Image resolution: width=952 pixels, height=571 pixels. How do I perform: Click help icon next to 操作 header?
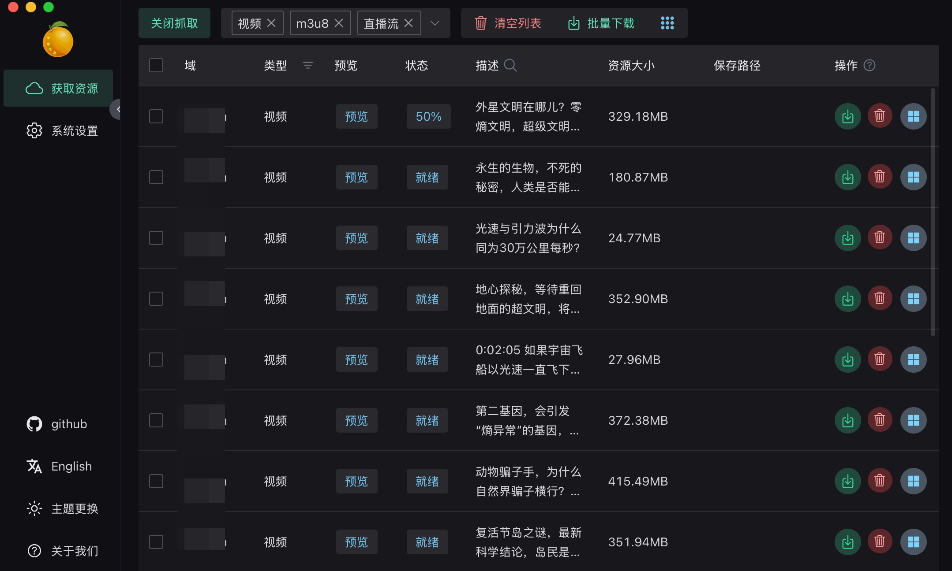click(869, 65)
